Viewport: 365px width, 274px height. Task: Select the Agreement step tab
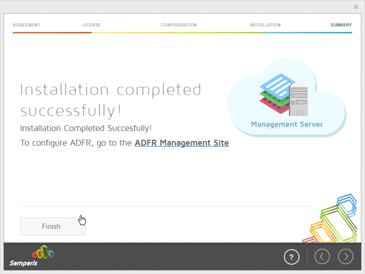26,25
